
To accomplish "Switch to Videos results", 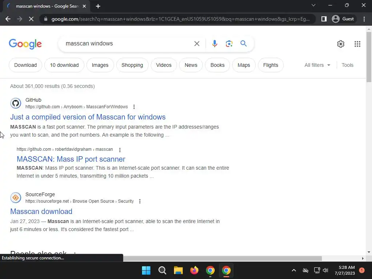I will click(164, 65).
